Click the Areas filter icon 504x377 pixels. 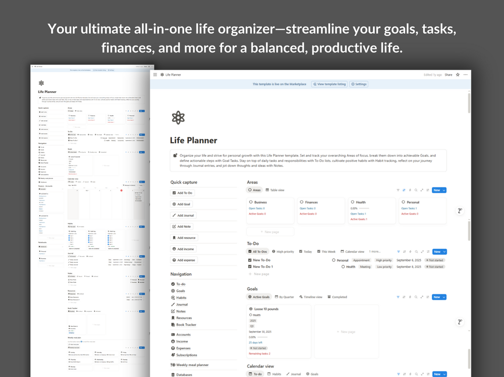click(x=398, y=190)
